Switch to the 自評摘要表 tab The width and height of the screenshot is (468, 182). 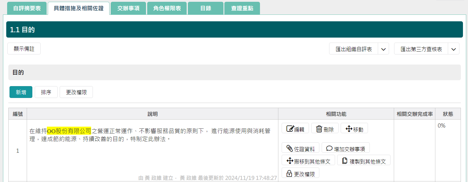pos(27,8)
